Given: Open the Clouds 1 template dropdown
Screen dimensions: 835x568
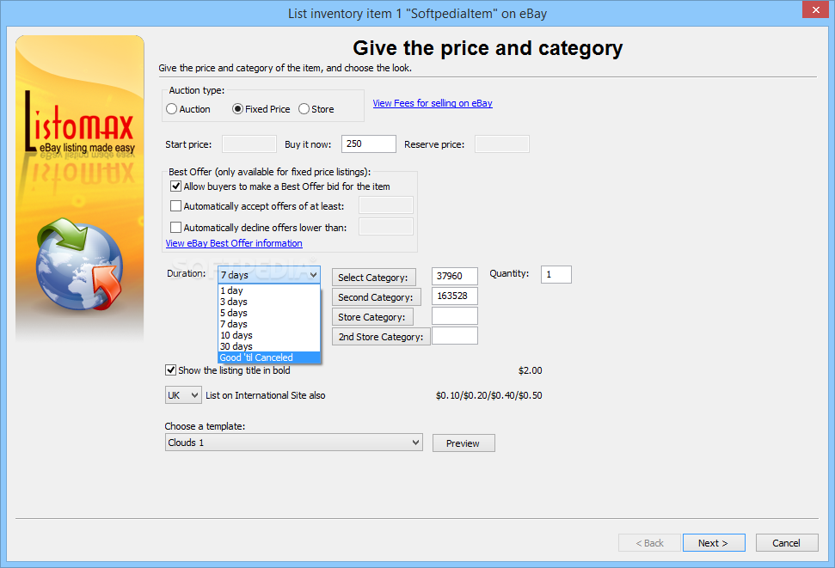Looking at the screenshot, I should tap(294, 443).
